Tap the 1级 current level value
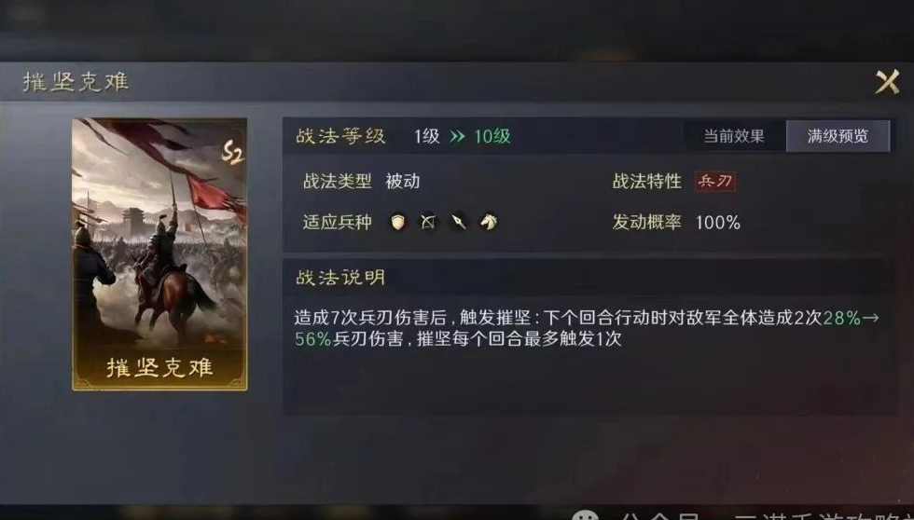Image resolution: width=914 pixels, height=520 pixels. point(427,136)
